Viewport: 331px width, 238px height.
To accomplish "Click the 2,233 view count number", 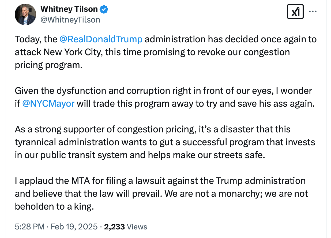I will pyautogui.click(x=114, y=227).
